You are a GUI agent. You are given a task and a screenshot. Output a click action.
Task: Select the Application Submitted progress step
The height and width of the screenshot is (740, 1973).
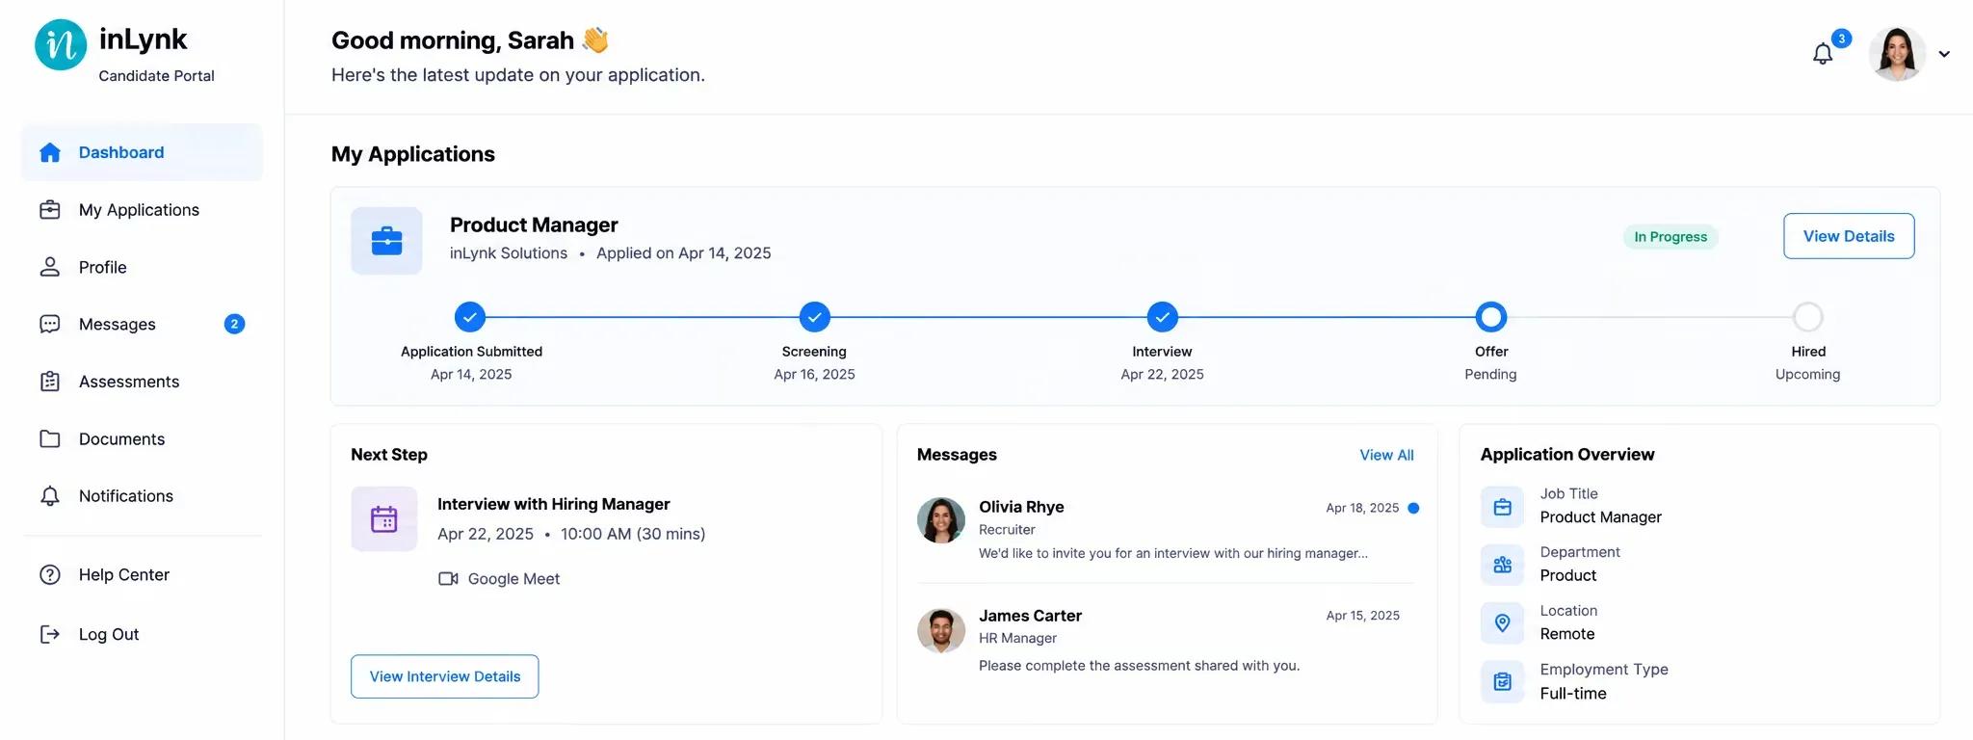(470, 317)
